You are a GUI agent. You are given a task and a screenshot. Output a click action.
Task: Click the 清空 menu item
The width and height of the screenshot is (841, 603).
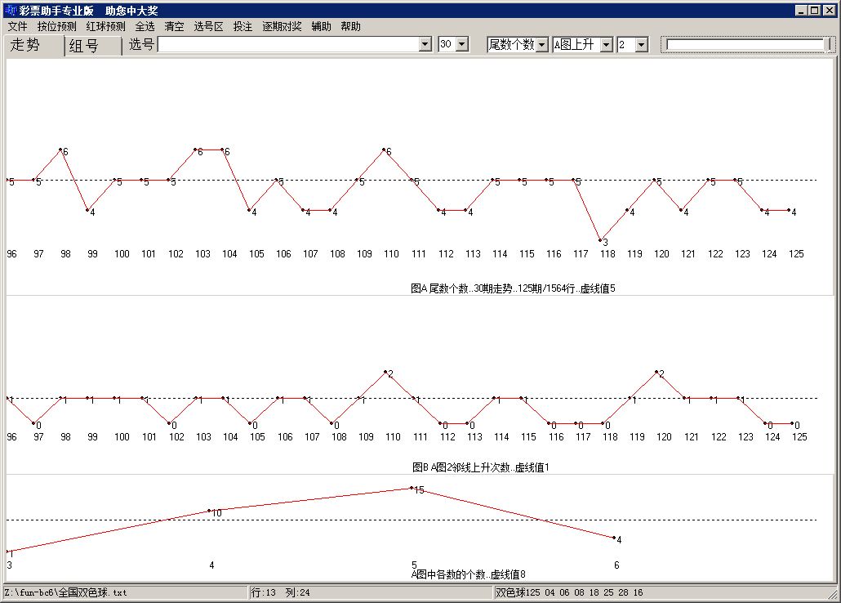coord(174,26)
